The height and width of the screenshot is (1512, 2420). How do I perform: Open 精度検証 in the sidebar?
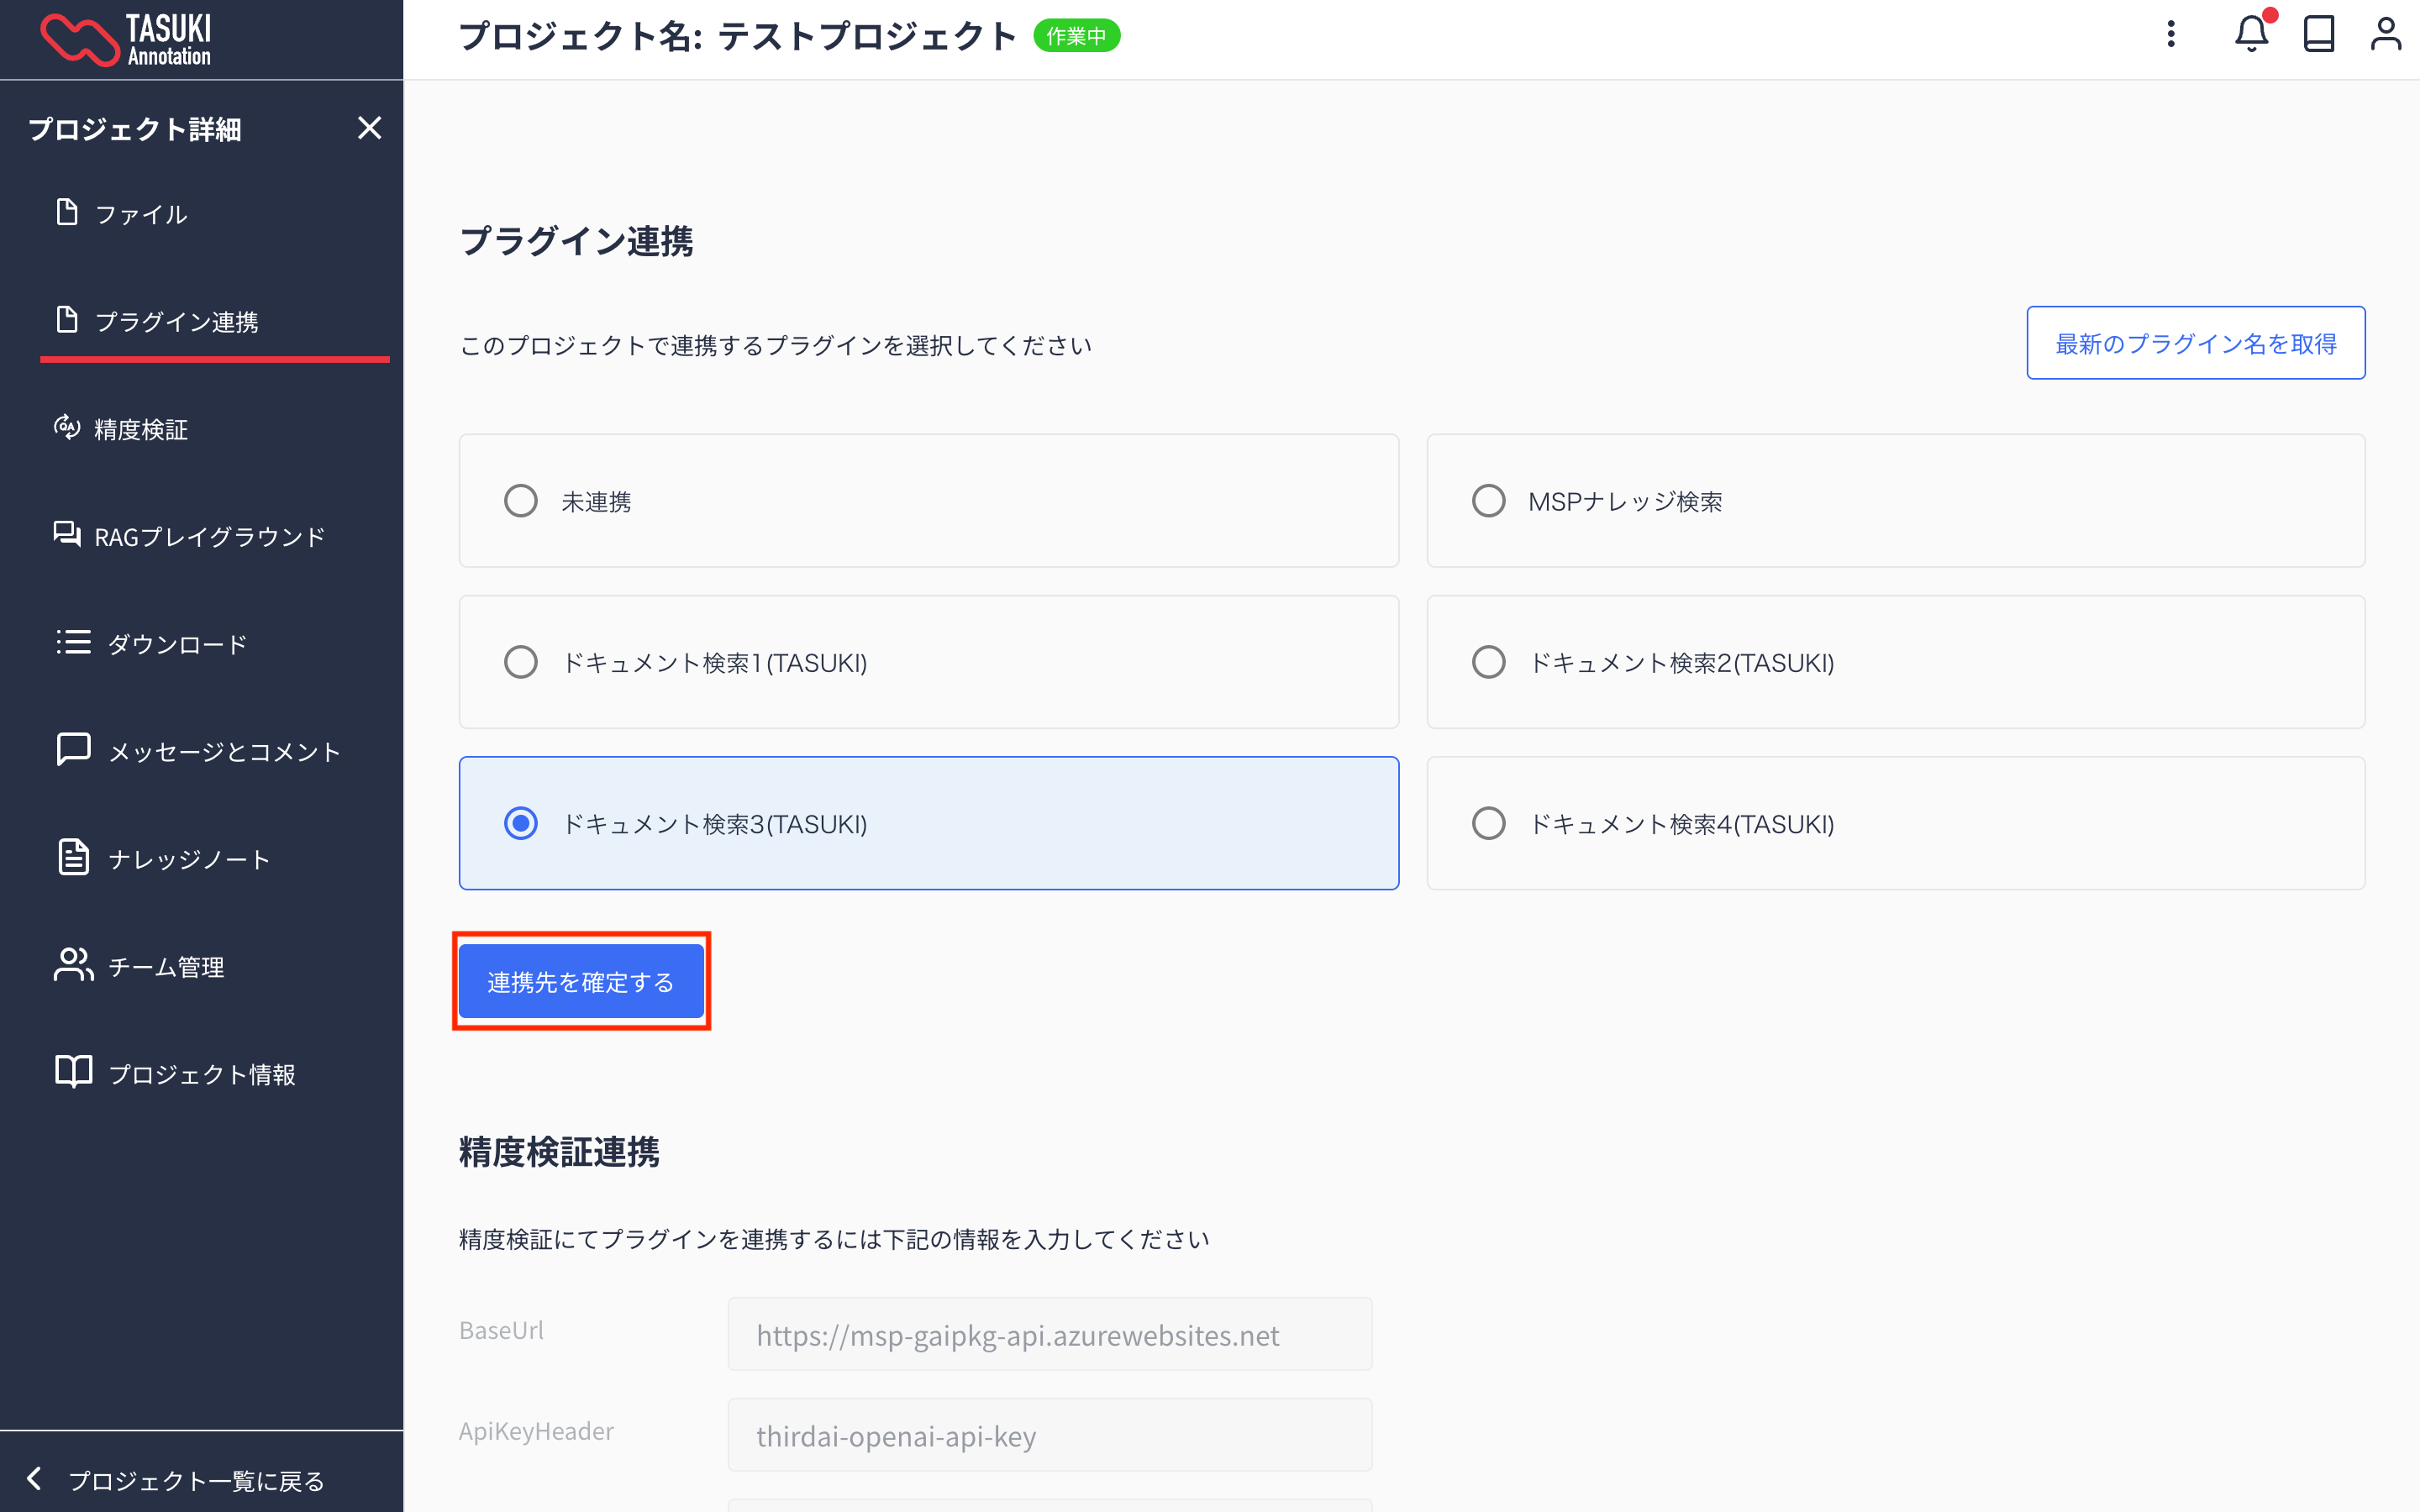coord(140,429)
